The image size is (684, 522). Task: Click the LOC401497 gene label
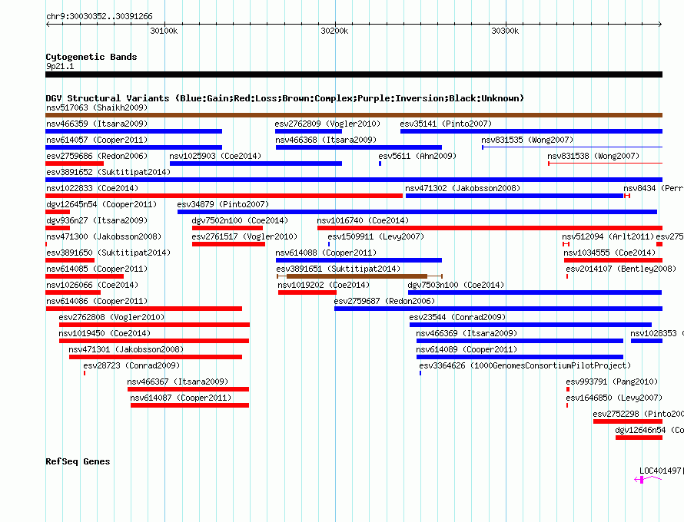660,471
